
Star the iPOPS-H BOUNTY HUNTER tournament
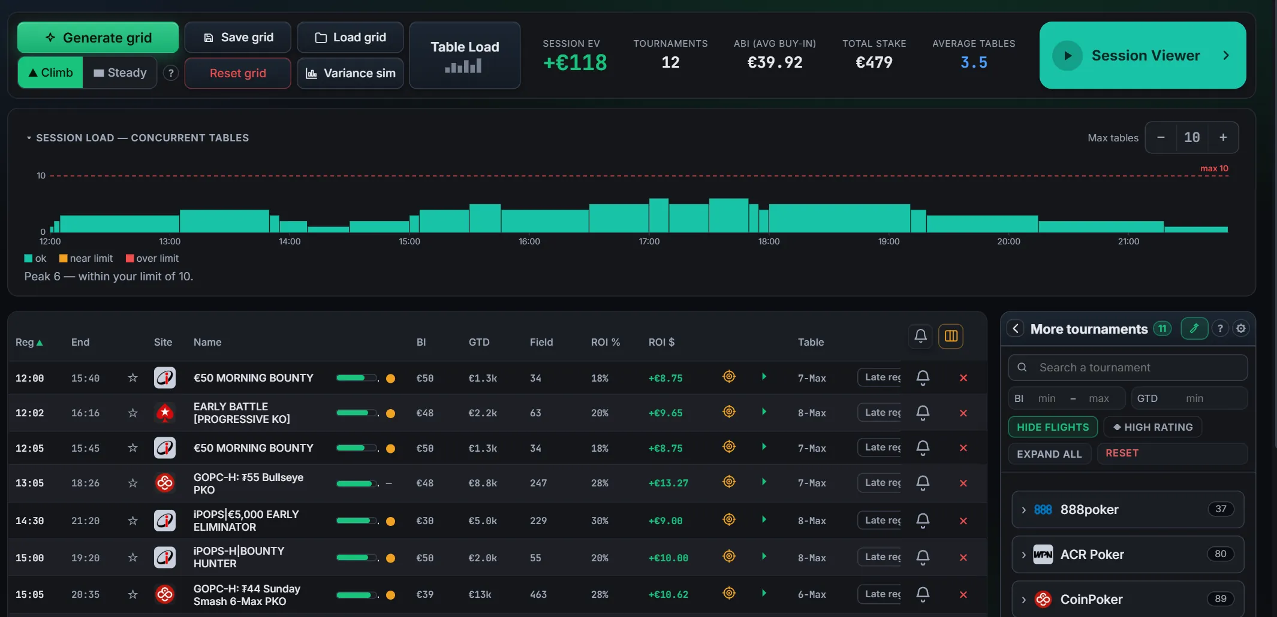pos(132,558)
